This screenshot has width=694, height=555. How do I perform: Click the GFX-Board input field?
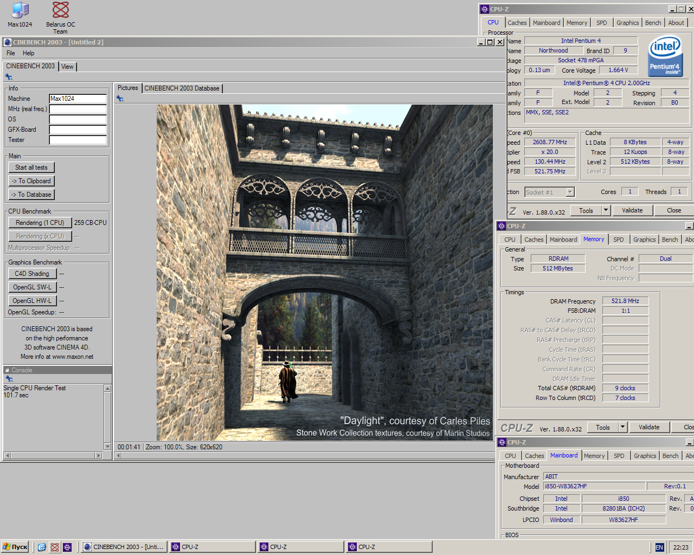pyautogui.click(x=78, y=130)
